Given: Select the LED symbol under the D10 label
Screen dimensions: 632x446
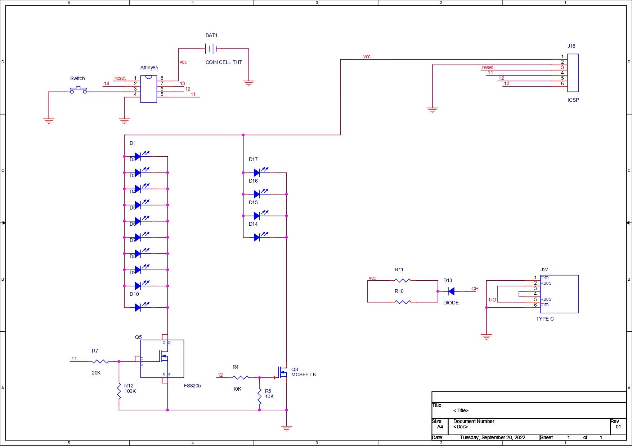Looking at the screenshot, I should [x=142, y=306].
